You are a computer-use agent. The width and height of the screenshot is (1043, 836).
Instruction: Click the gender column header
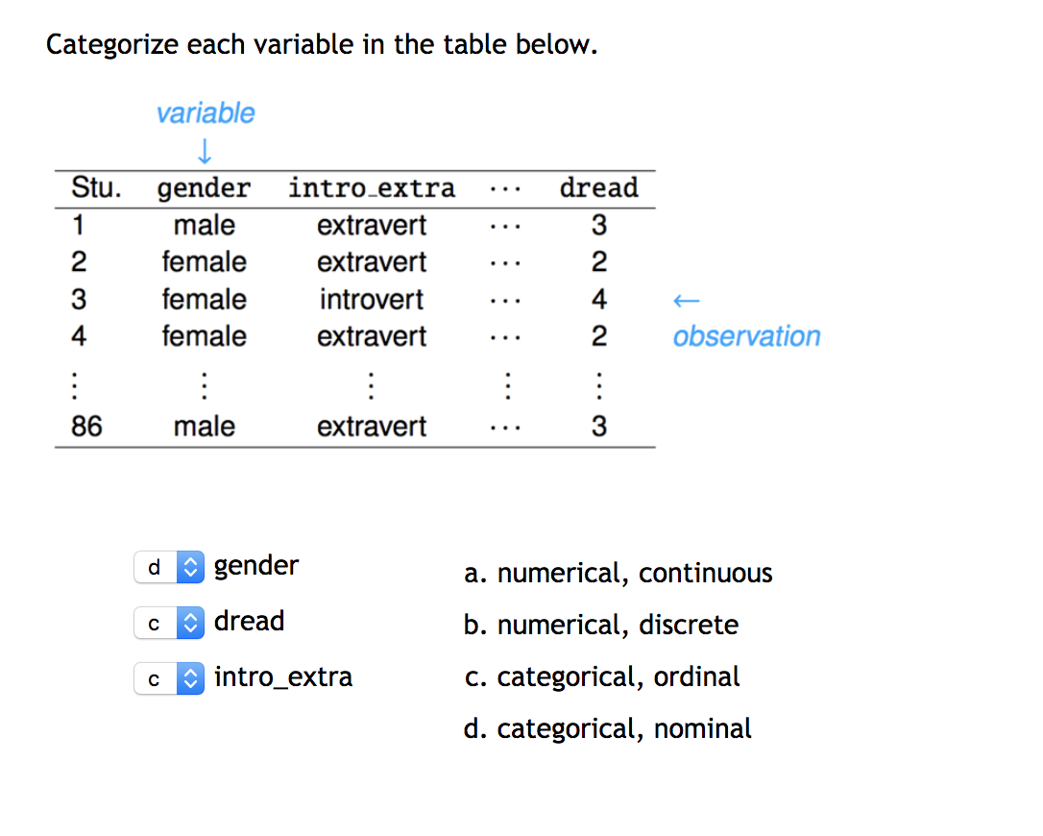point(204,187)
